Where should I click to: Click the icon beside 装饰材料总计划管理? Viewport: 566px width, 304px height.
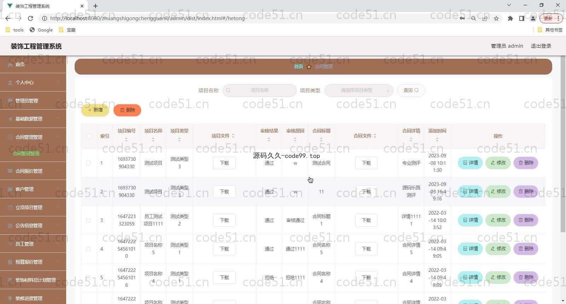(10, 280)
